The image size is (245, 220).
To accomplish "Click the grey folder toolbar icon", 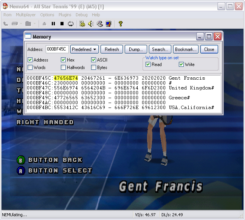I will [28, 24].
